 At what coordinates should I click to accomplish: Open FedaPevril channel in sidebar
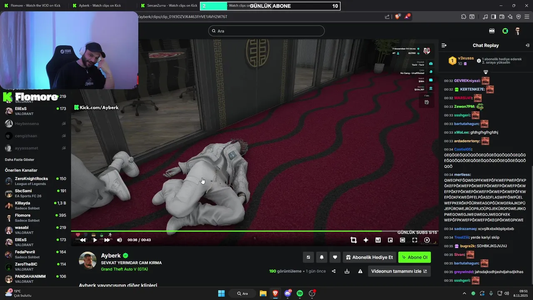(x=35, y=254)
